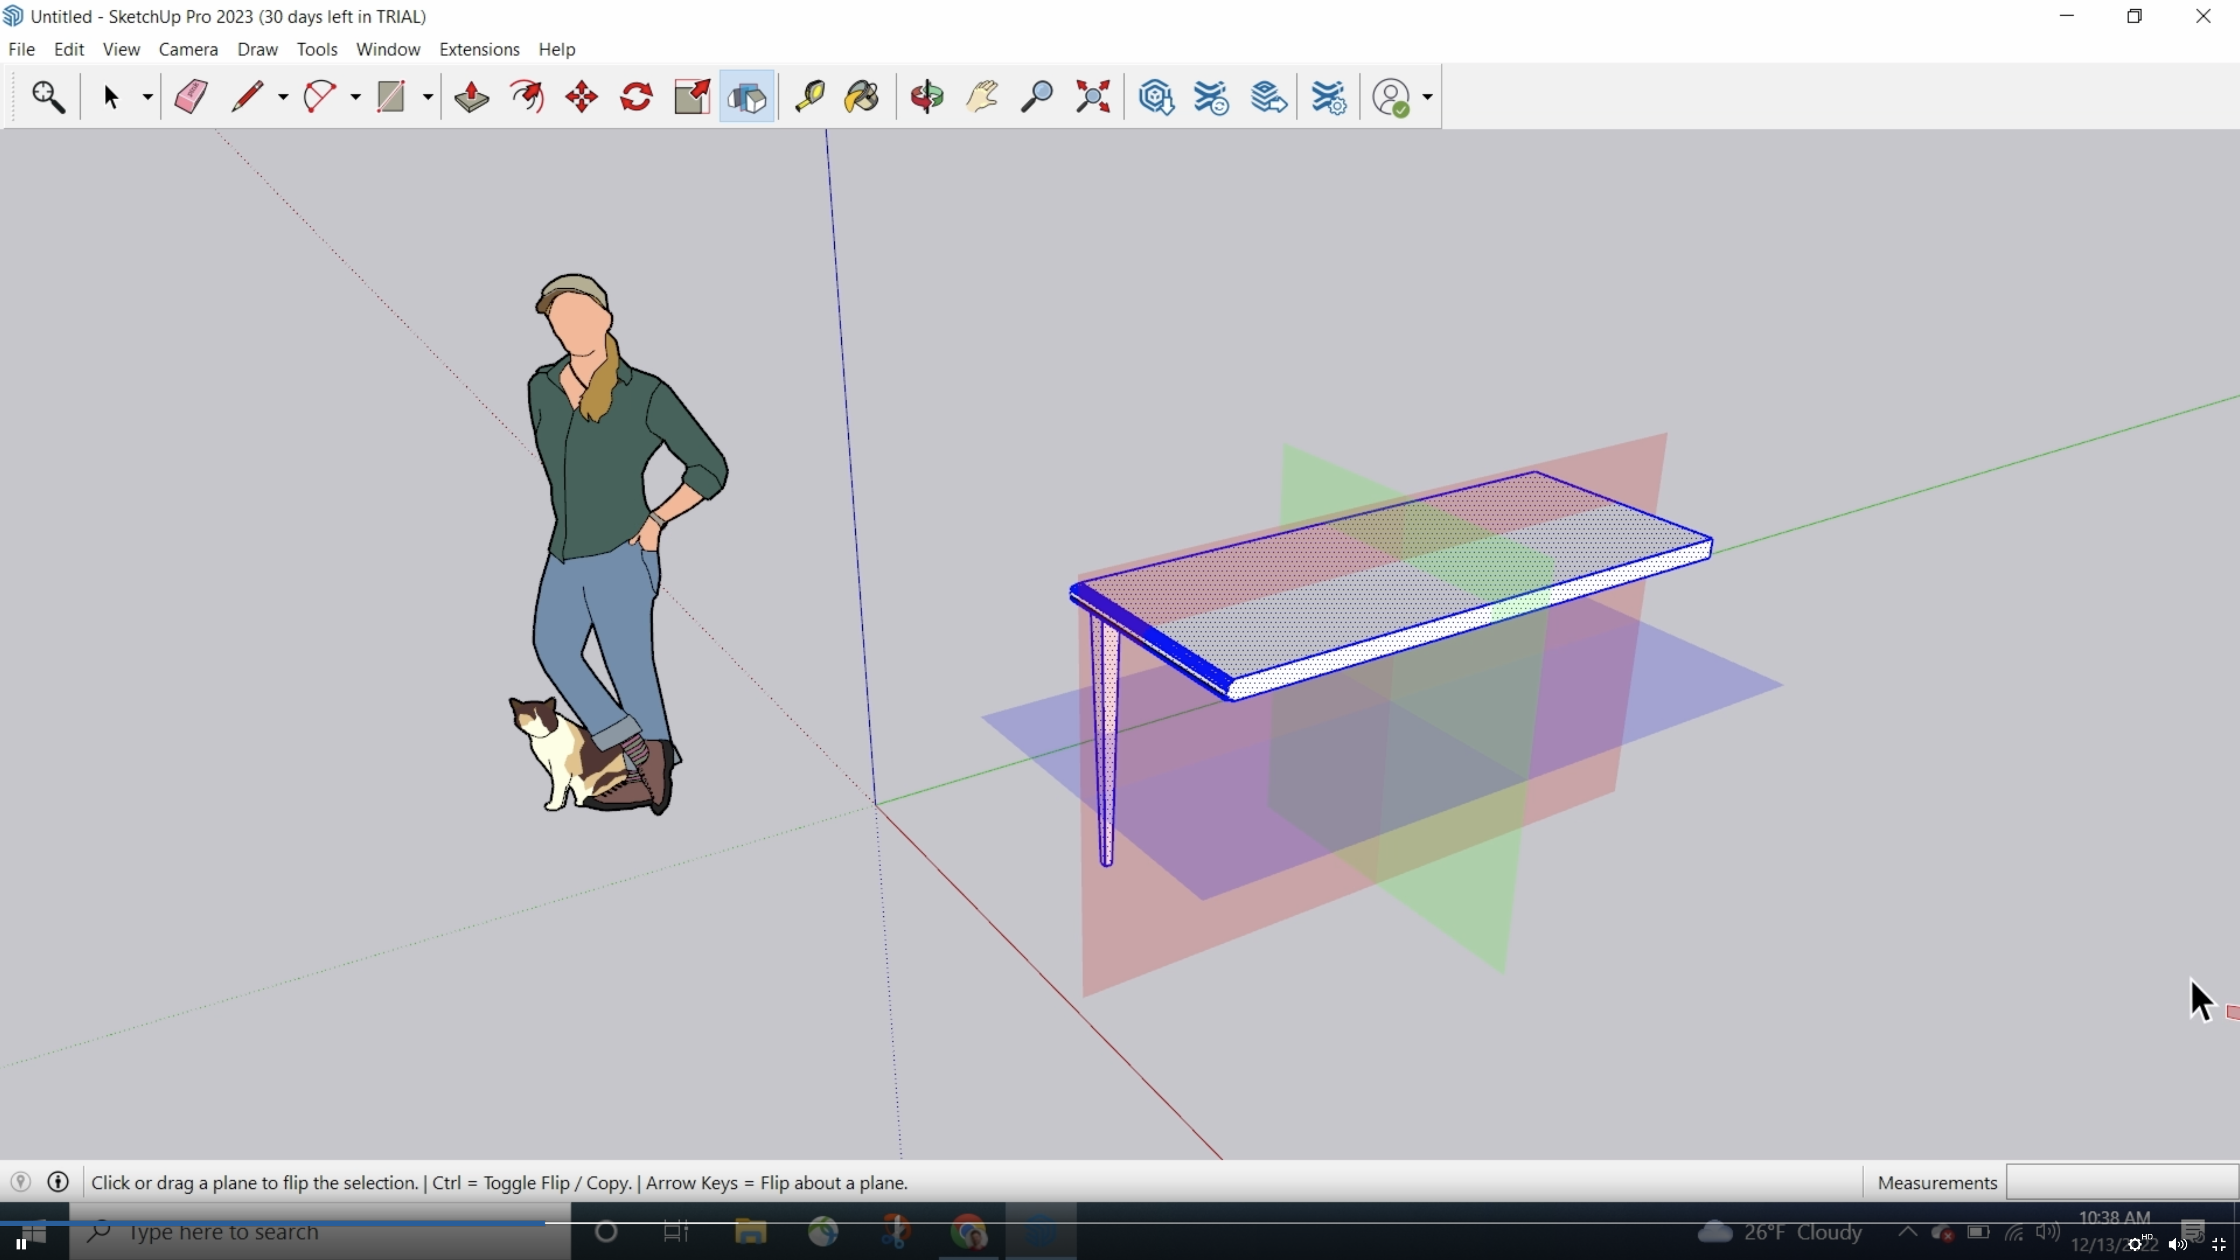Viewport: 2240px width, 1260px height.
Task: Open Chrome from the taskbar
Action: [x=969, y=1232]
